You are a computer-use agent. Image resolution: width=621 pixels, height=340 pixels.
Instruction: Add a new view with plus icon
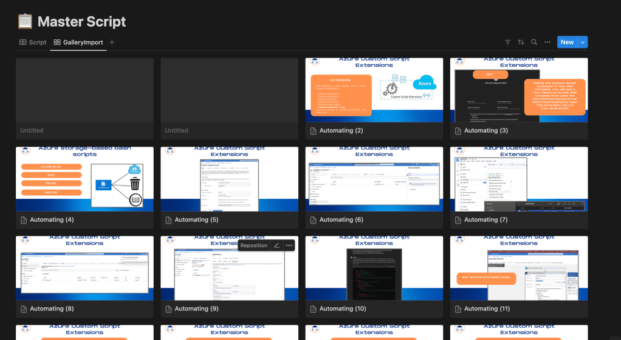tap(112, 42)
